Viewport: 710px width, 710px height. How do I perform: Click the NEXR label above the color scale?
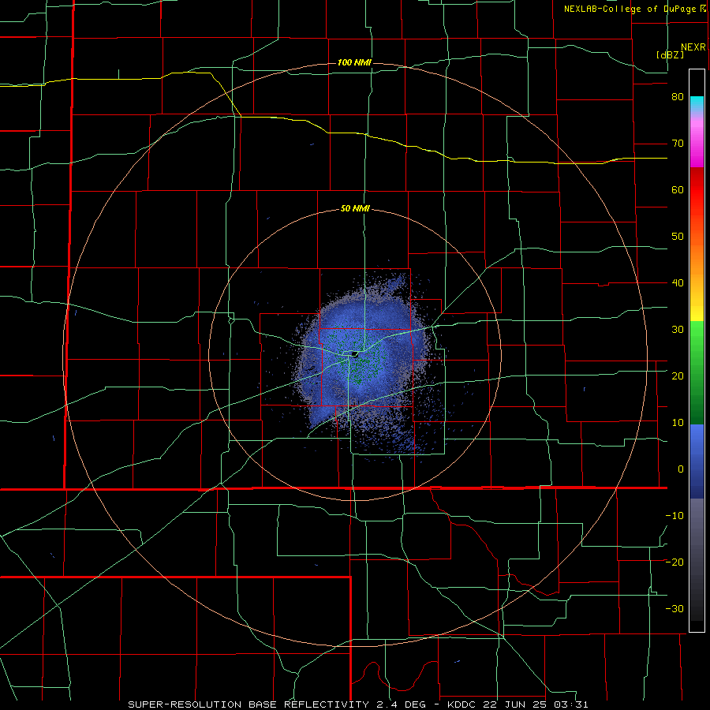693,47
